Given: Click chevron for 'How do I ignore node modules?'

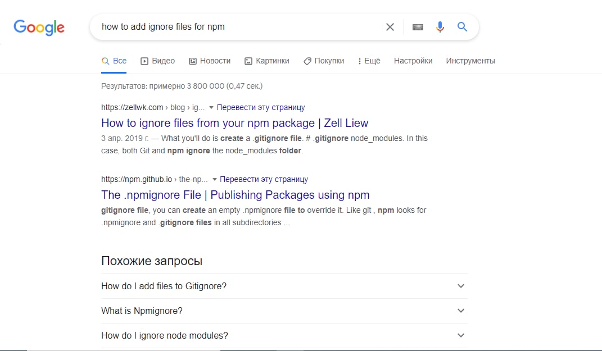Looking at the screenshot, I should pos(461,335).
